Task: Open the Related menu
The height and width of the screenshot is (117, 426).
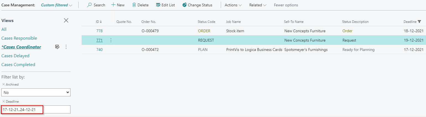Action: [x=258, y=5]
